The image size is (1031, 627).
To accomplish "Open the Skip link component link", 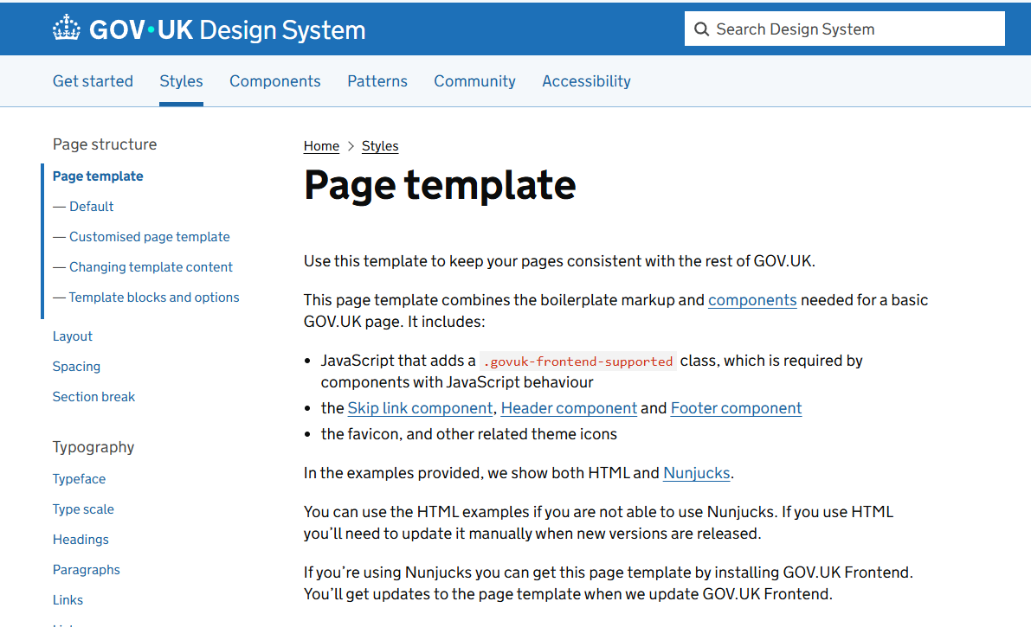I will pyautogui.click(x=420, y=408).
